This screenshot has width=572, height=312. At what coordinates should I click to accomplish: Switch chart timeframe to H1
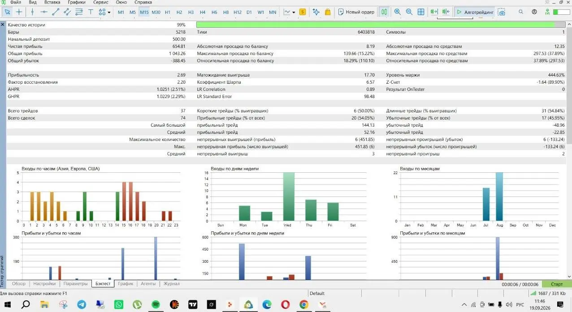click(168, 12)
